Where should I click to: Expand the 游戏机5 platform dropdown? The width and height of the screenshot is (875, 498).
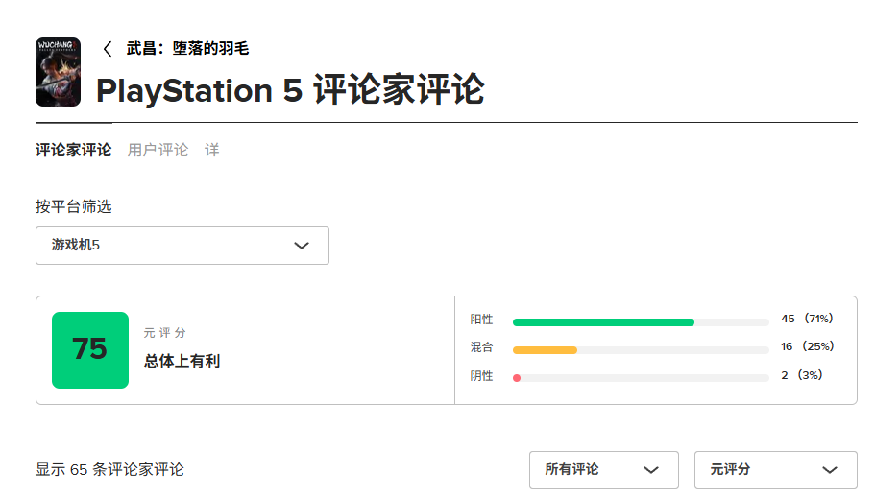182,246
